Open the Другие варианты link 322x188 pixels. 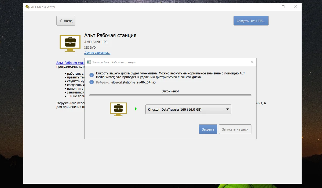coord(97,53)
